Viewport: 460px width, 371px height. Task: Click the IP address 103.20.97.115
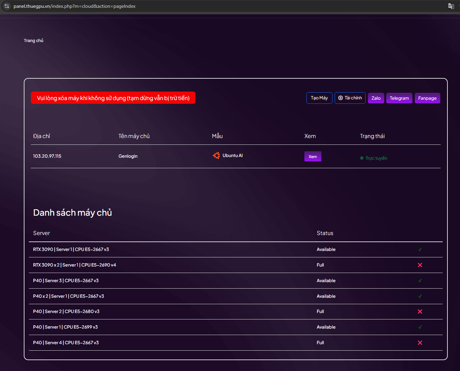pos(47,156)
